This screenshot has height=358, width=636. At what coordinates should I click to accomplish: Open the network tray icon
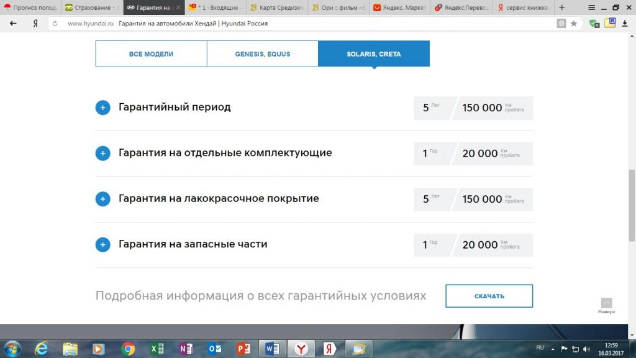tap(575, 349)
